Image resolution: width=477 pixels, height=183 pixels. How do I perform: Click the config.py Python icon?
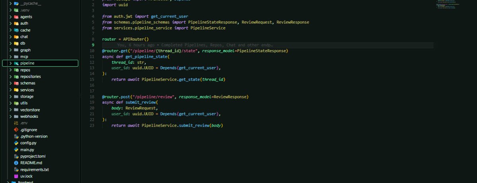point(16,143)
